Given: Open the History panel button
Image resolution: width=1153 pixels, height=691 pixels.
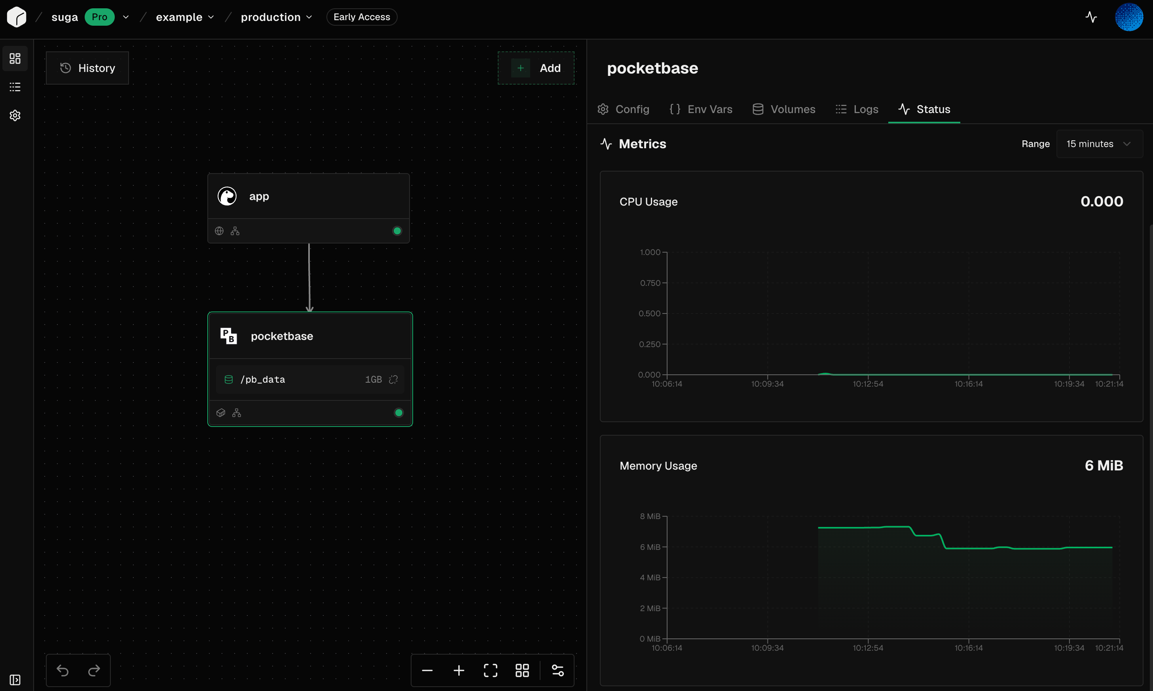Looking at the screenshot, I should point(87,68).
